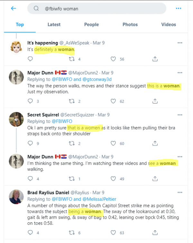Click the back arrow icon
193x243 pixels.
click(x=14, y=8)
